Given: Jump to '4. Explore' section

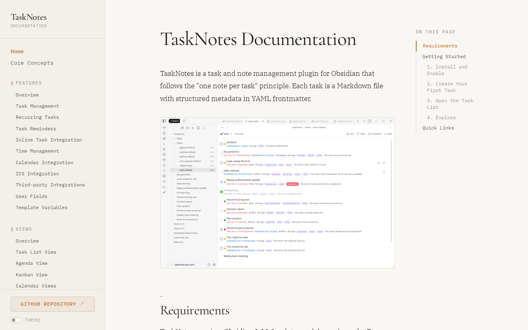Looking at the screenshot, I should (441, 118).
